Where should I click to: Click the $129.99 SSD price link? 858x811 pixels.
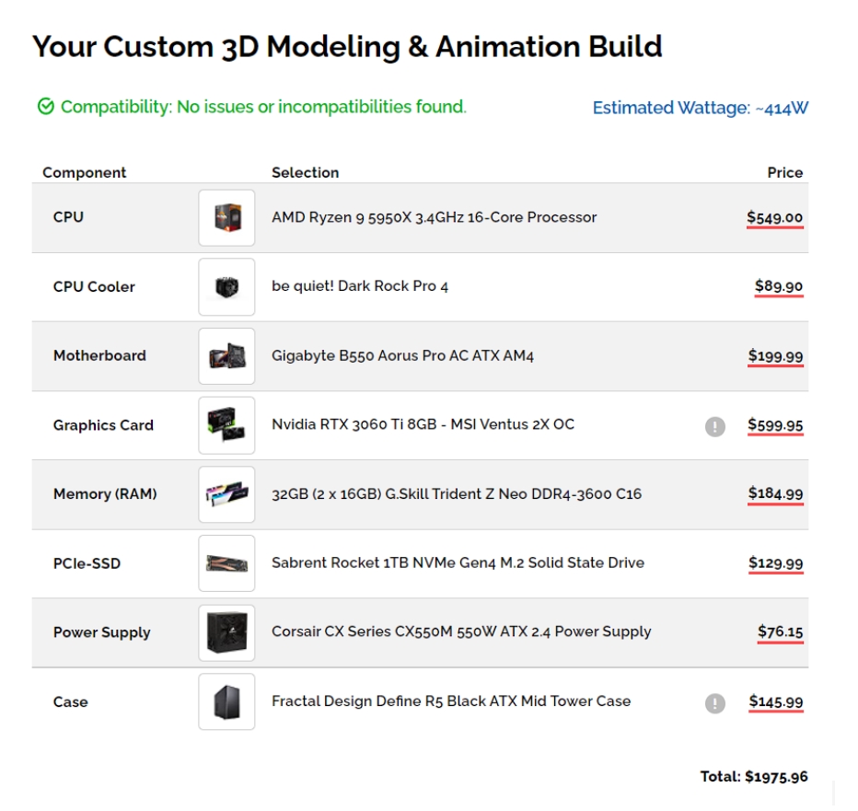(775, 563)
